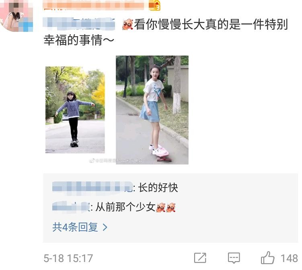Image resolution: width=302 pixels, height=270 pixels.
Task: Tap the thumbs-up like icon
Action: 267,258
